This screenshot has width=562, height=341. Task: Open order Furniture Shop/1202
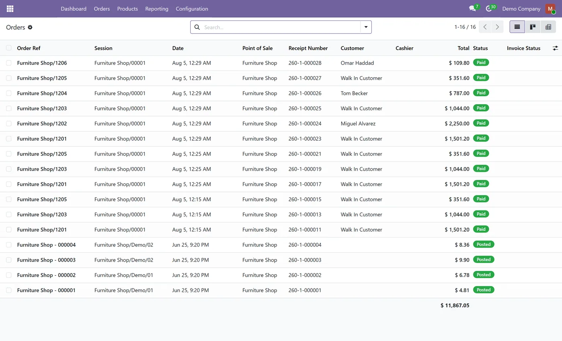pyautogui.click(x=42, y=123)
